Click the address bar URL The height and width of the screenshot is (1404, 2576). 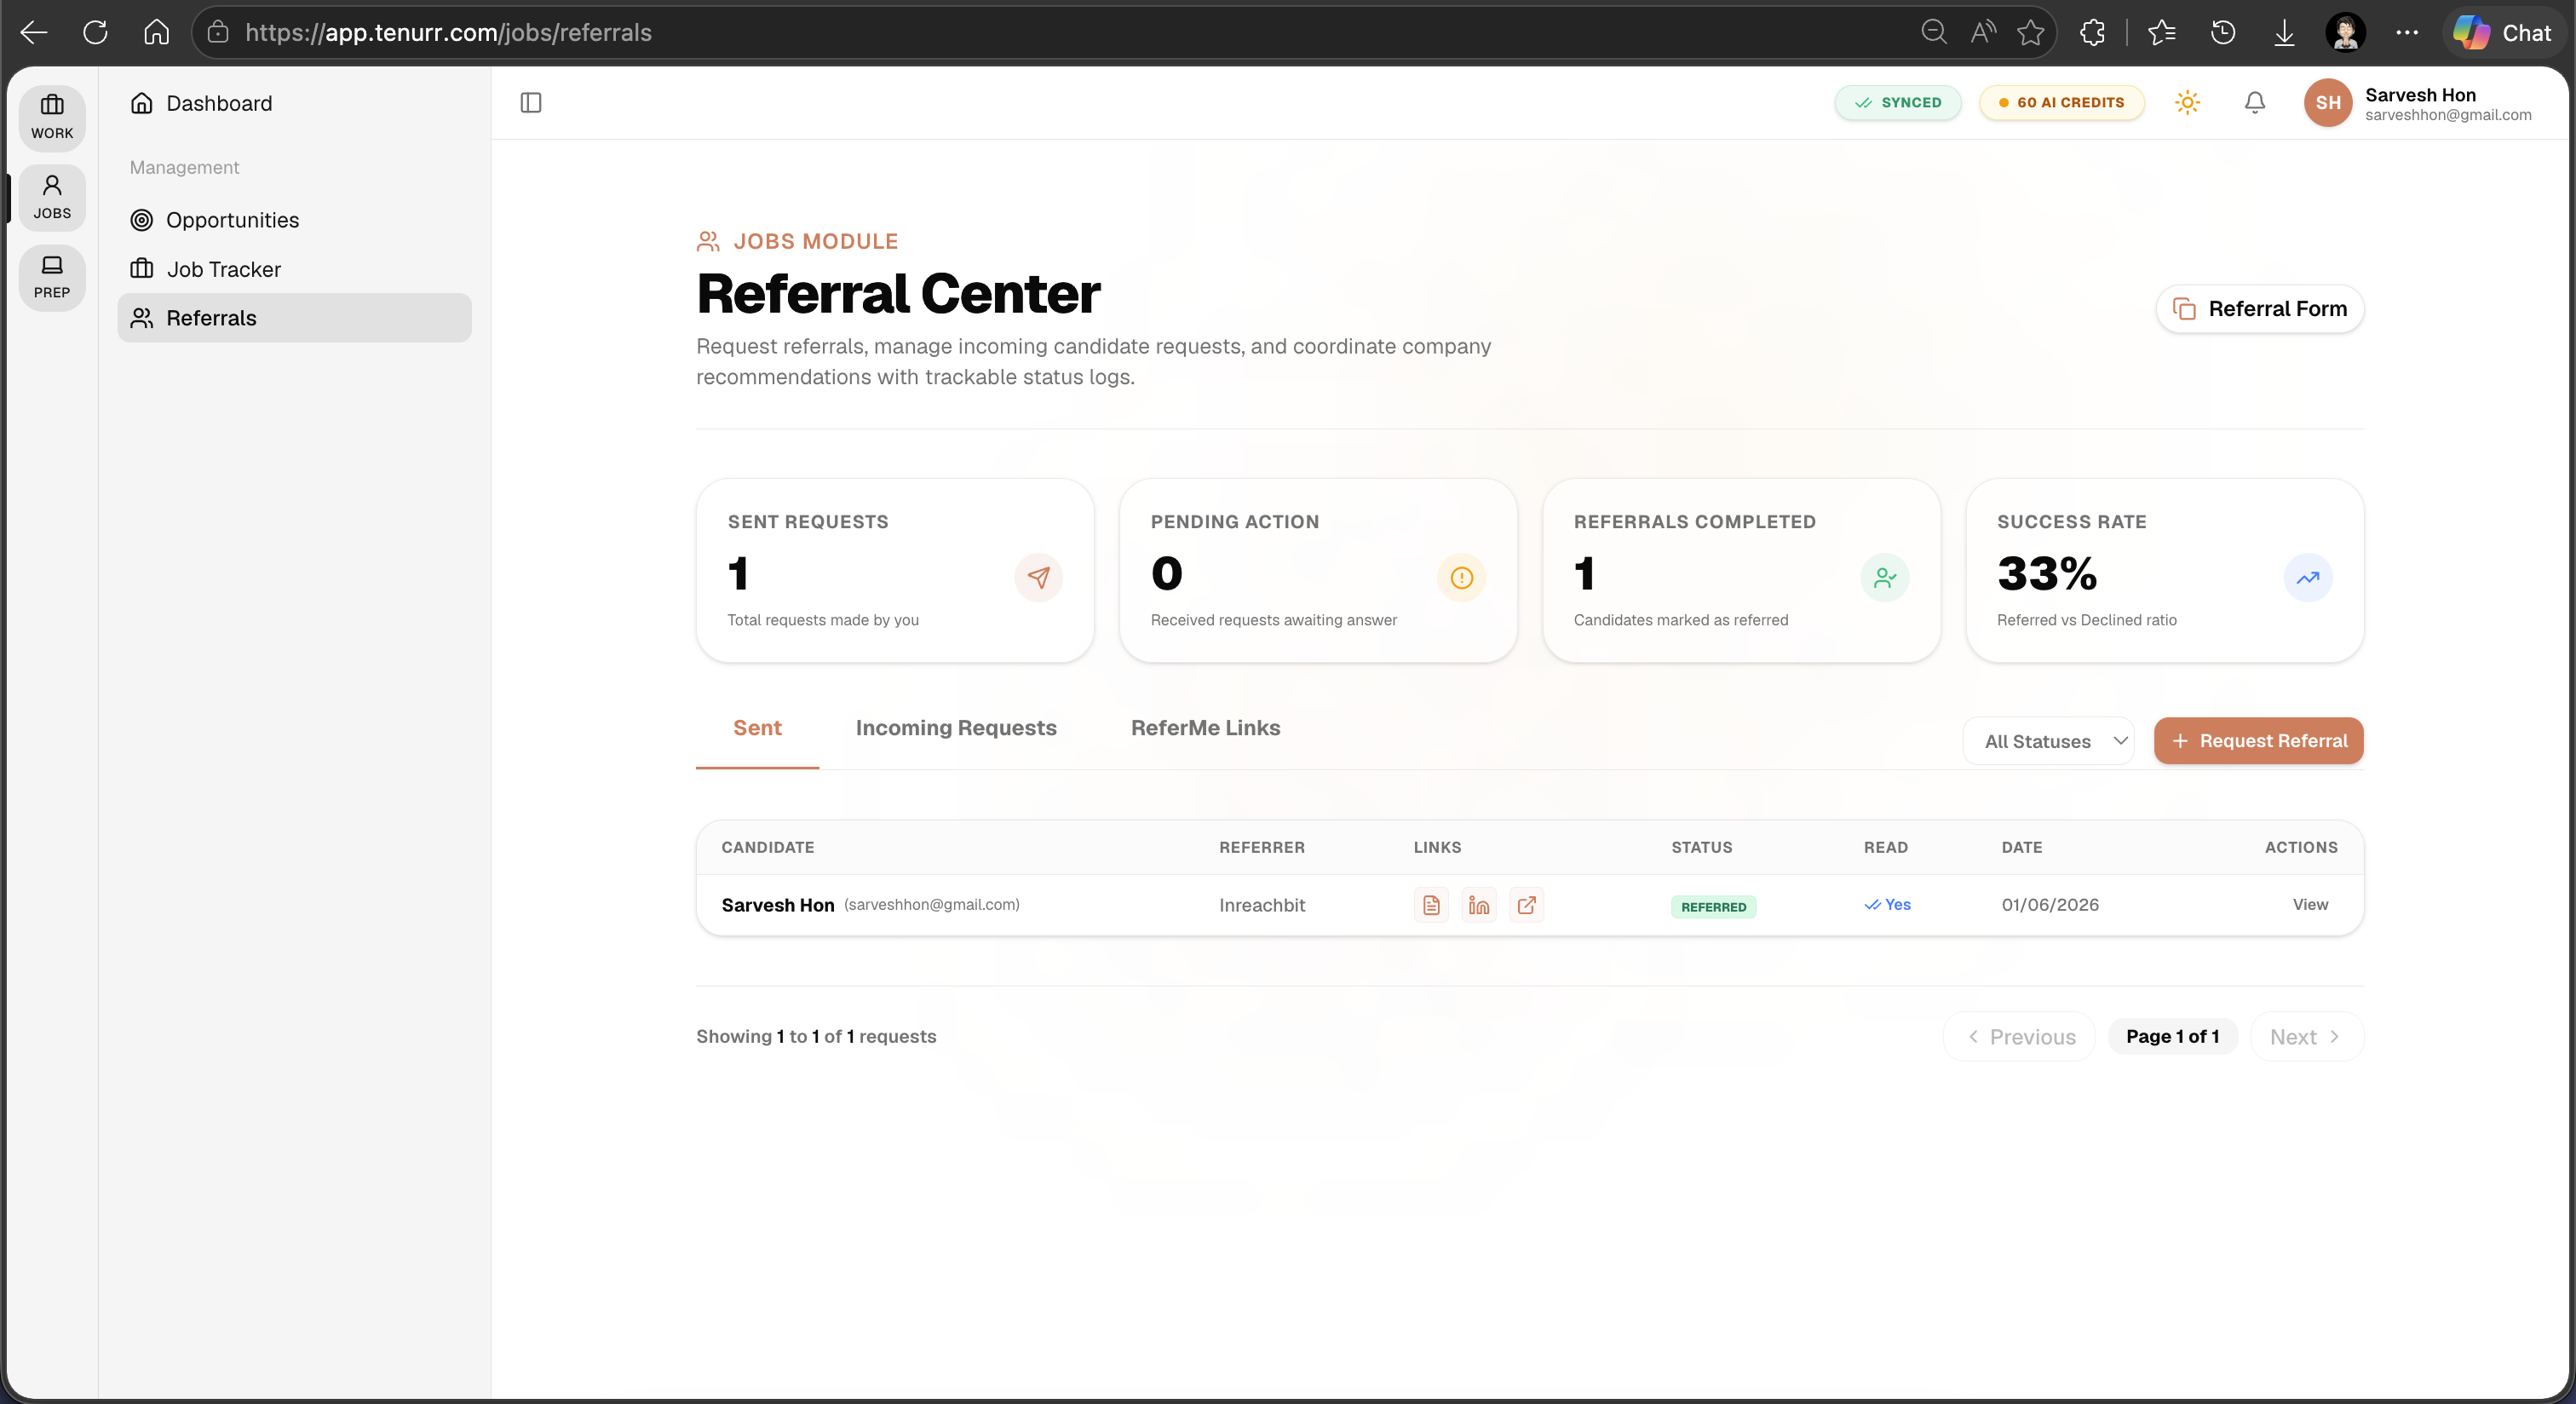pyautogui.click(x=449, y=33)
